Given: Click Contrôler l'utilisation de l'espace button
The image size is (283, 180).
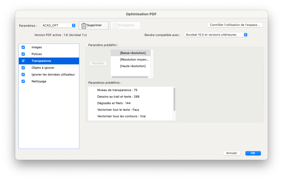Looking at the screenshot, I should point(235,25).
